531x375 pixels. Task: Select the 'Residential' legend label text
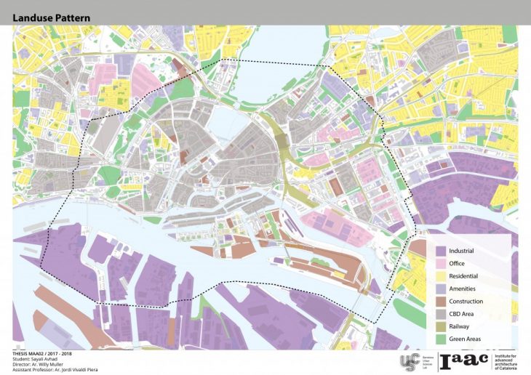(463, 277)
